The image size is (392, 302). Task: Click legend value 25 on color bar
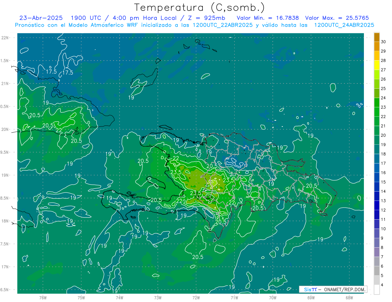(384, 89)
